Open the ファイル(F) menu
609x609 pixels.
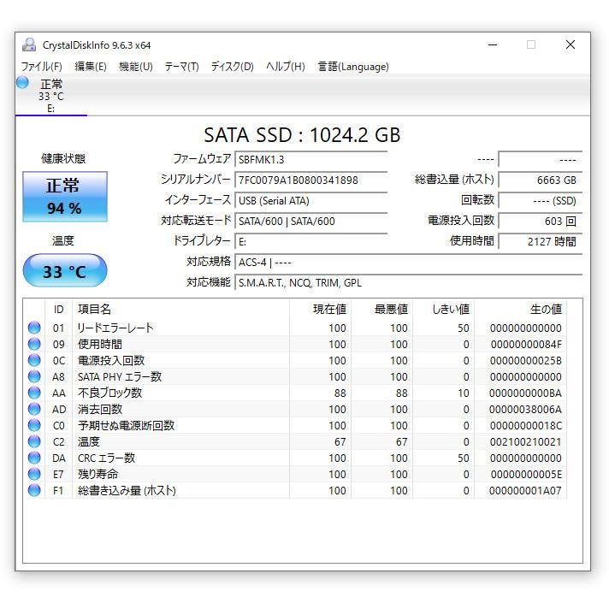click(42, 67)
